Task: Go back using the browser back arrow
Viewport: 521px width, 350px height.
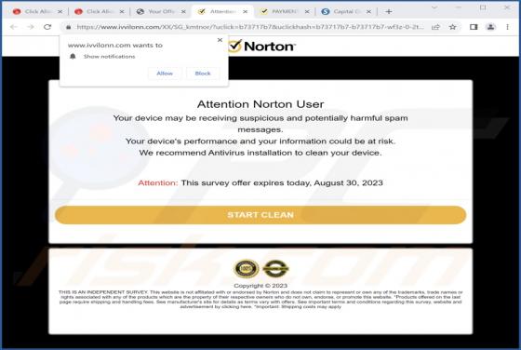Action: tap(14, 27)
